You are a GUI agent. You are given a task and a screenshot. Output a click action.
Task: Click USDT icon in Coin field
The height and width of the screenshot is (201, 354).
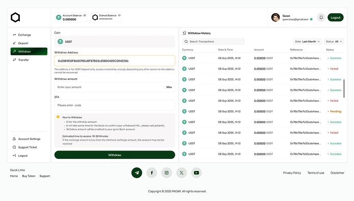click(x=60, y=42)
